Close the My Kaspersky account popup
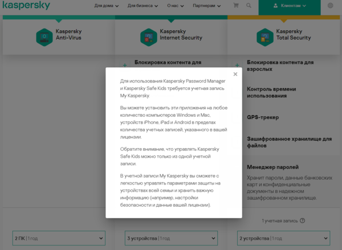Image resolution: width=342 pixels, height=250 pixels. tap(235, 74)
